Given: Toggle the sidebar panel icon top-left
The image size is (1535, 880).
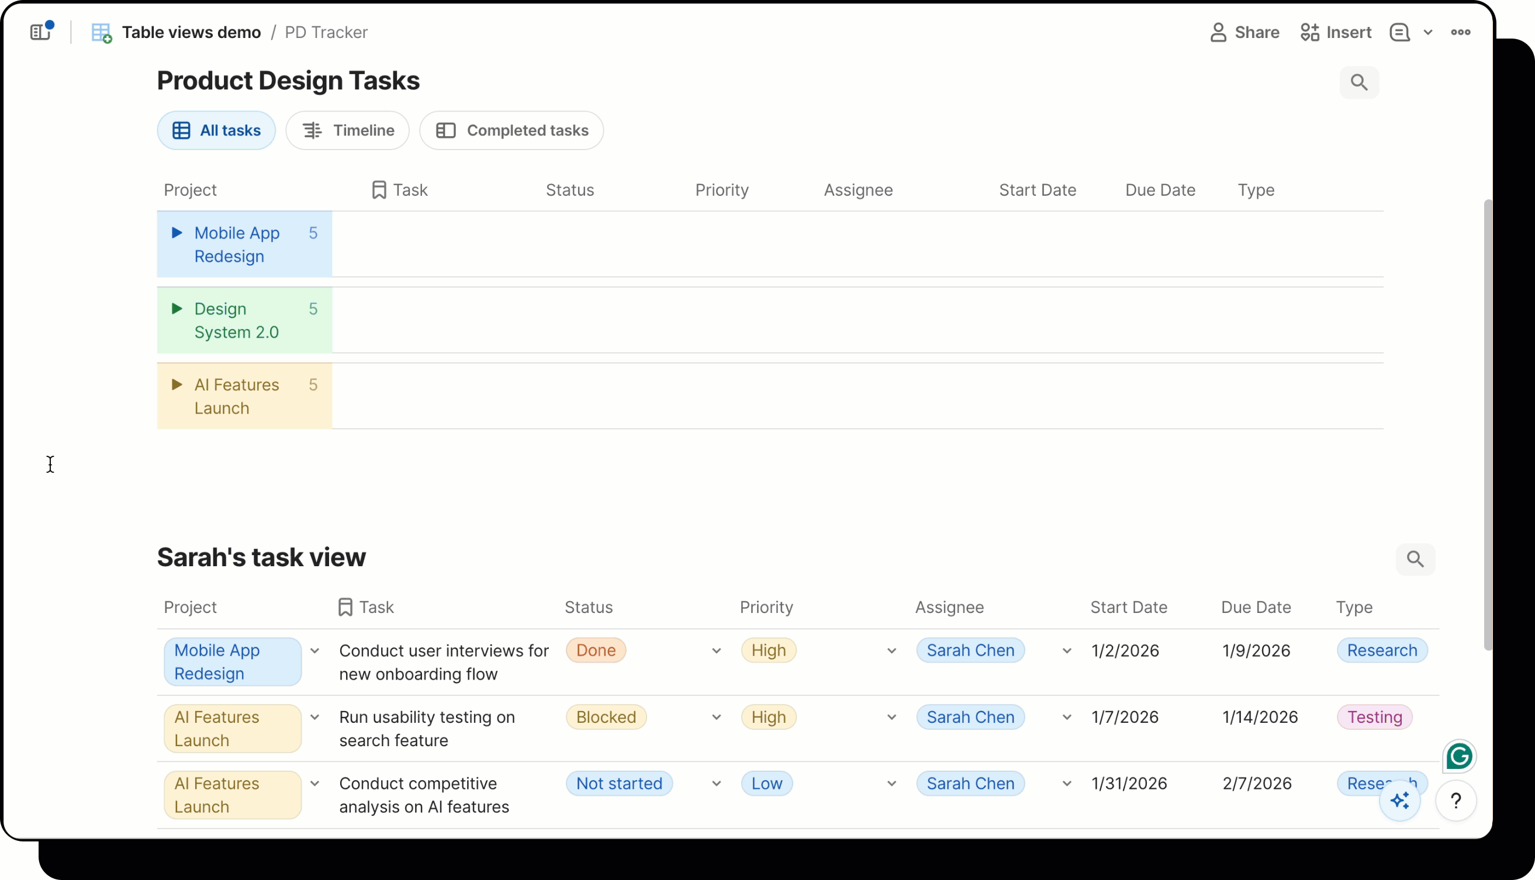Looking at the screenshot, I should click(x=40, y=32).
